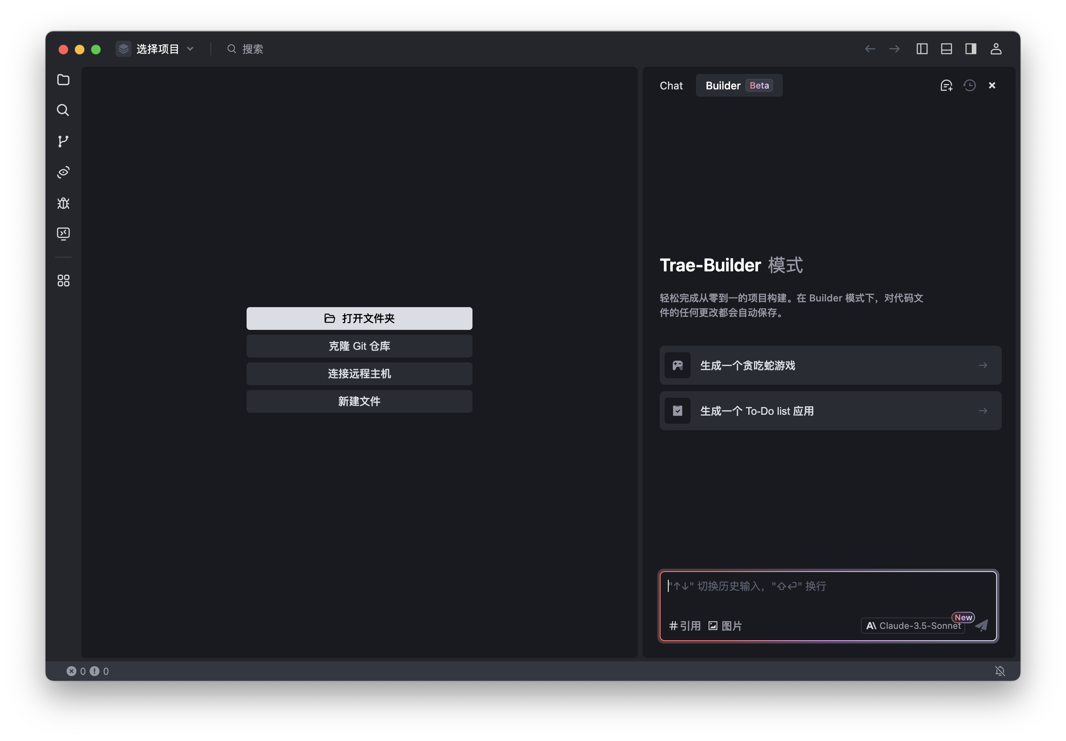The width and height of the screenshot is (1066, 741).
Task: Open the run and debug bug icon
Action: point(63,204)
